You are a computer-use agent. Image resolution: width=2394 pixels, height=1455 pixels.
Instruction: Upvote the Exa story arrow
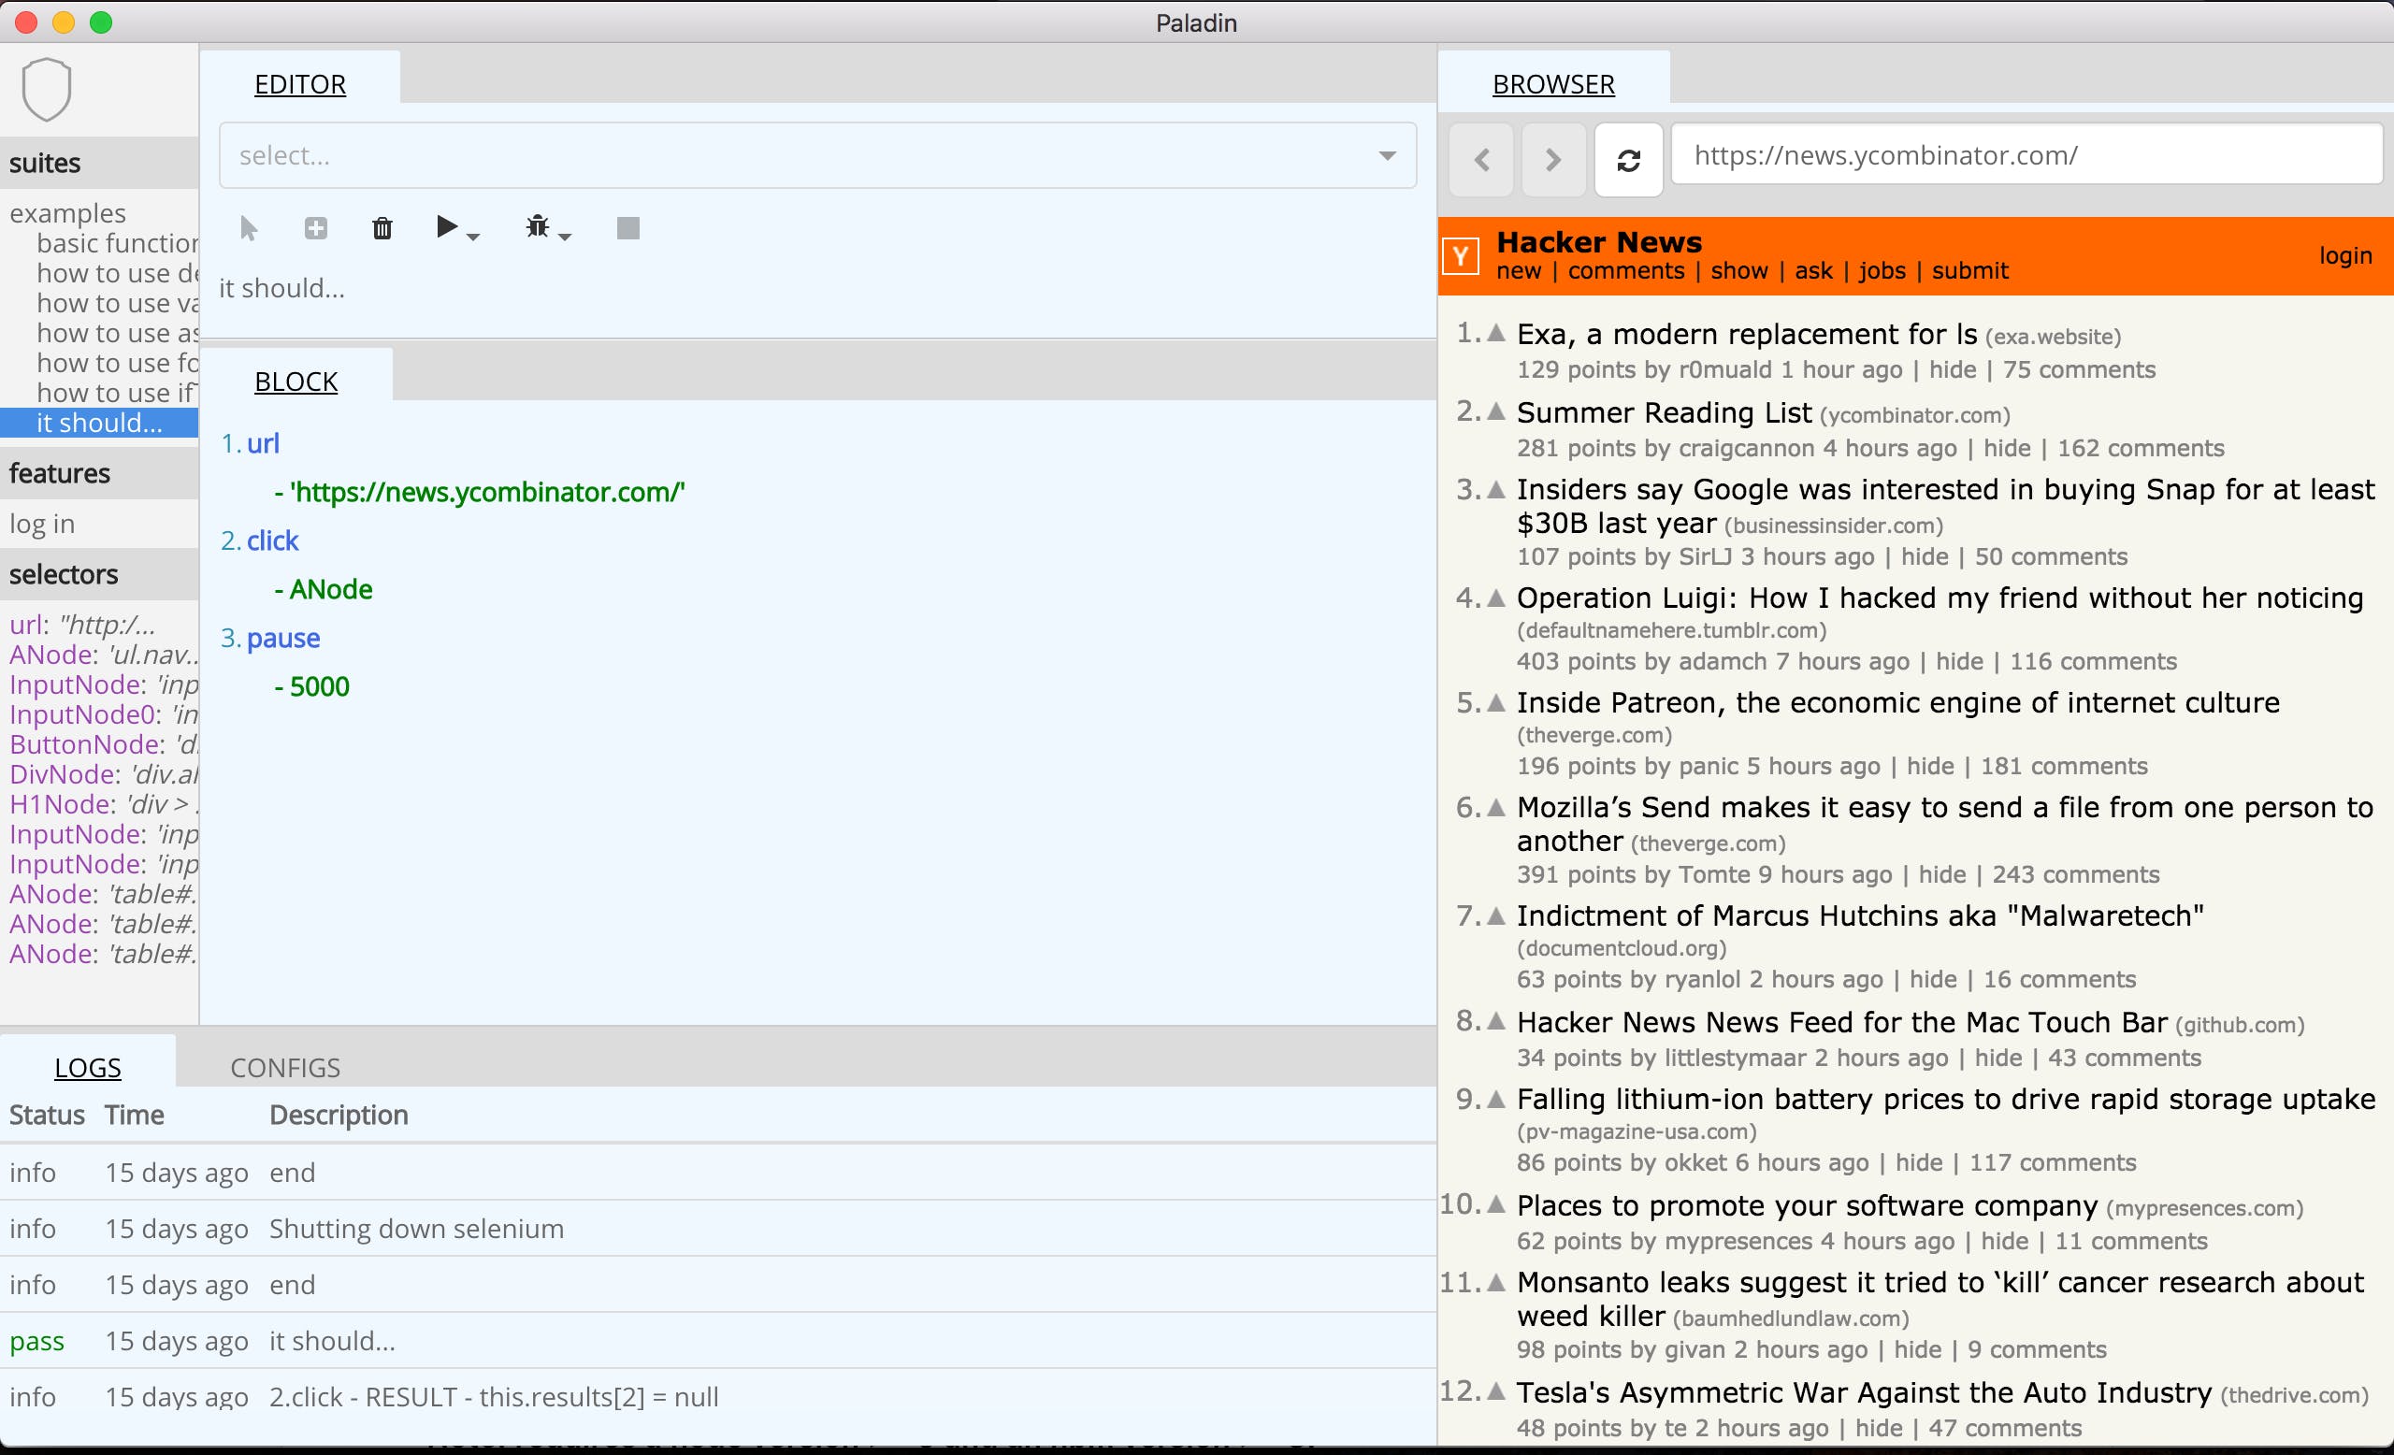coord(1496,333)
